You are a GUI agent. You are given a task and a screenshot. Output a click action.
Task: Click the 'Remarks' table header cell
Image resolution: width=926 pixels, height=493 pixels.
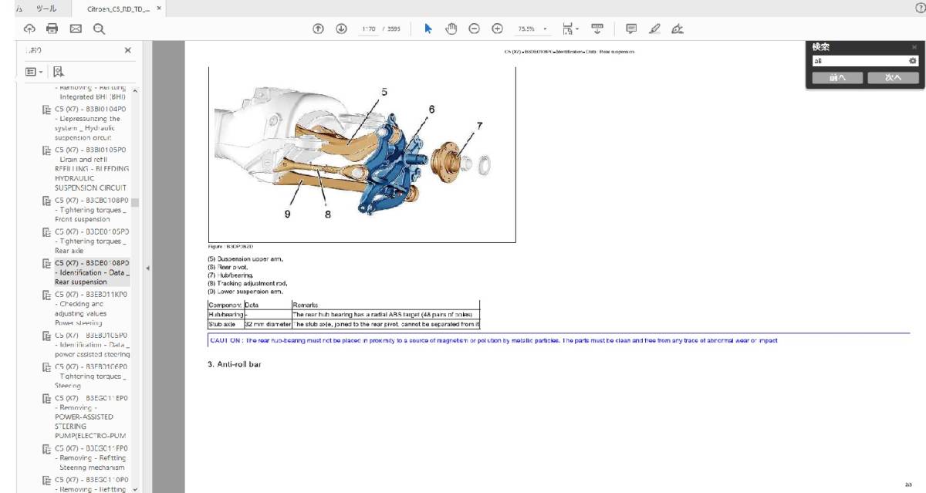coord(385,306)
